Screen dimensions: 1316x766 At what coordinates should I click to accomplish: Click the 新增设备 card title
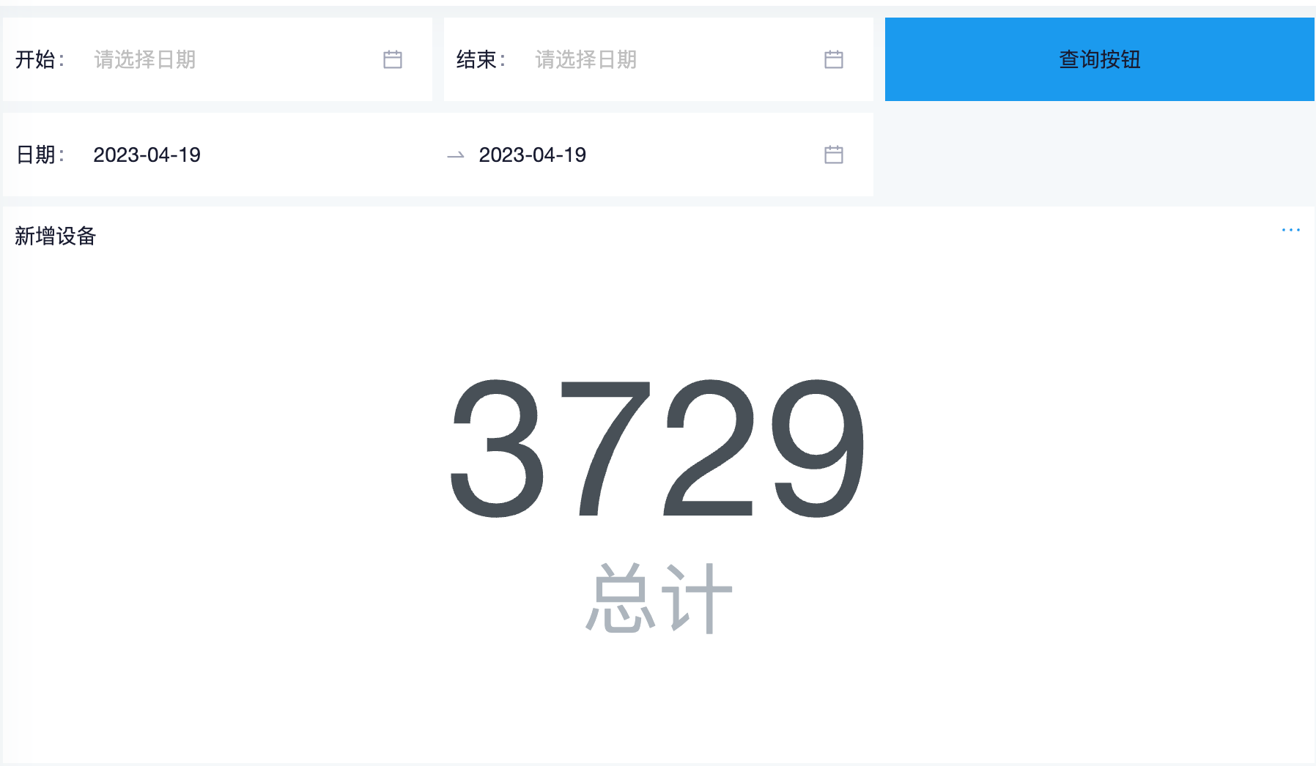(x=55, y=236)
